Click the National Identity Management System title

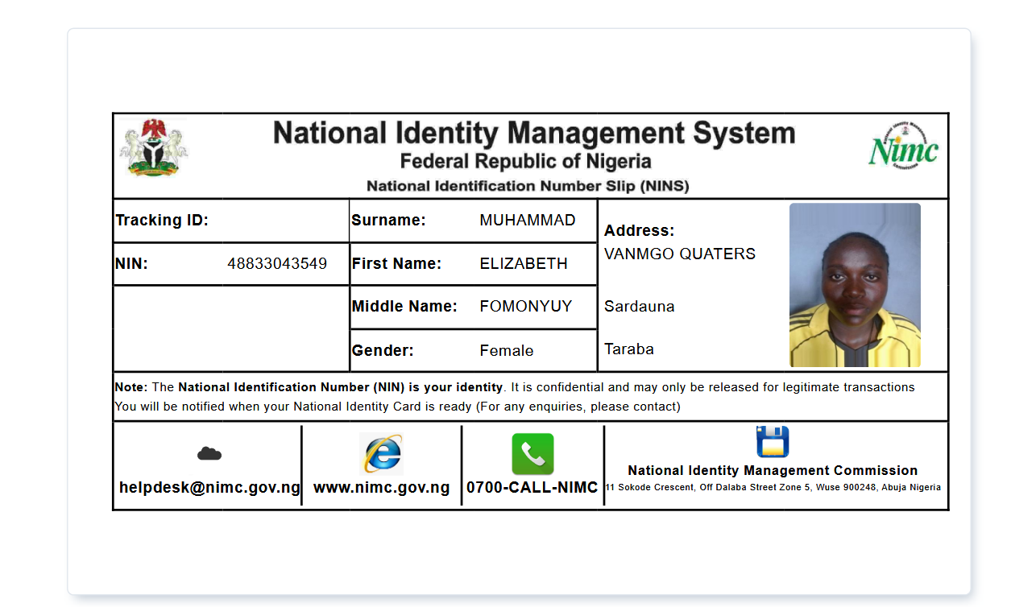pyautogui.click(x=534, y=133)
